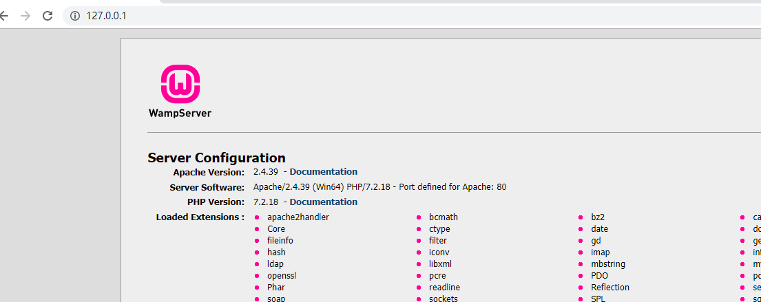The width and height of the screenshot is (761, 302).
Task: Click the 'date' extension entry
Action: (x=599, y=229)
